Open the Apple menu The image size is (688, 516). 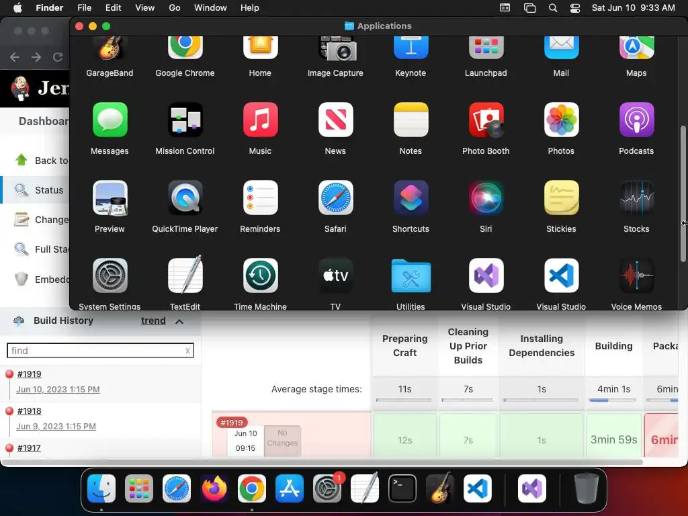pos(17,8)
